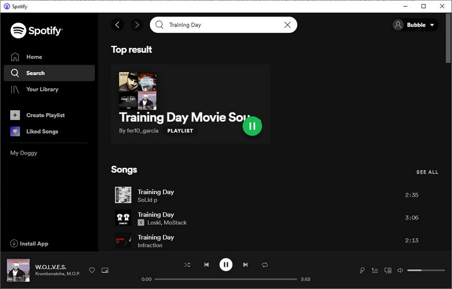Adjust the volume slider

click(x=426, y=270)
